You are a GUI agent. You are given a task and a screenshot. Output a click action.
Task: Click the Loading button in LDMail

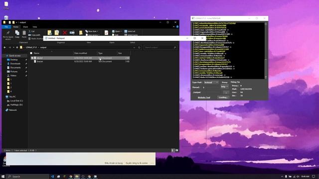[223, 97]
